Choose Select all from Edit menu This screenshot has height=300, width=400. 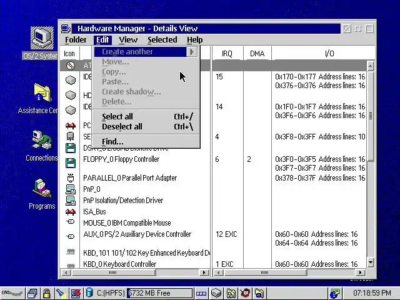[147, 117]
